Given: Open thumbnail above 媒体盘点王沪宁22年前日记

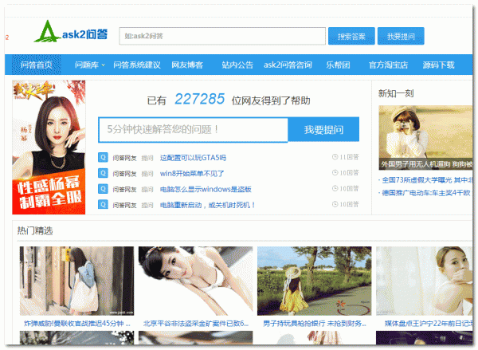Looking at the screenshot, I should [x=425, y=281].
